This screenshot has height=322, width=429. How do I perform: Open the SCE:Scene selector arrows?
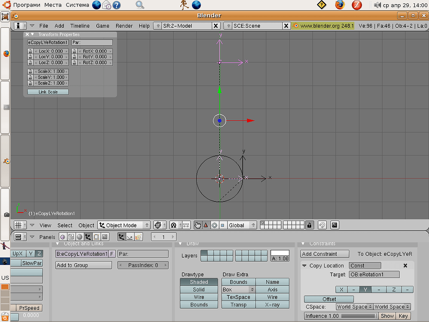click(x=228, y=26)
